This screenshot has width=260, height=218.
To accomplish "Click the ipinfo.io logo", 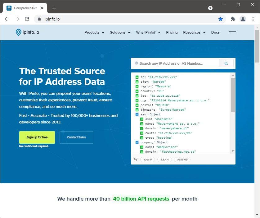I will [28, 32].
